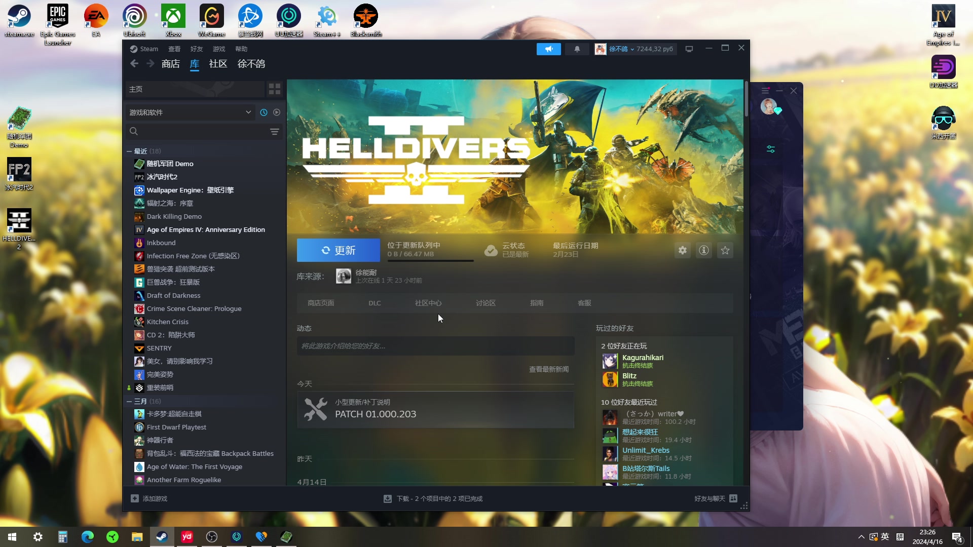Open the Steam menu
973x547 pixels.
(x=144, y=49)
